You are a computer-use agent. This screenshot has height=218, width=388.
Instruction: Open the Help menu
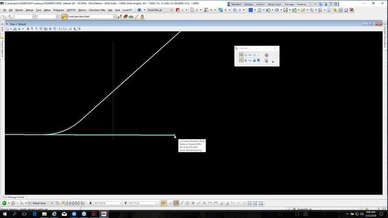click(110, 10)
